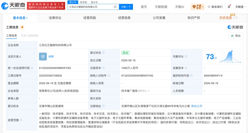The image size is (248, 133).
Task: Click the 徐 avatar of legal representative
Action: (x=43, y=56)
